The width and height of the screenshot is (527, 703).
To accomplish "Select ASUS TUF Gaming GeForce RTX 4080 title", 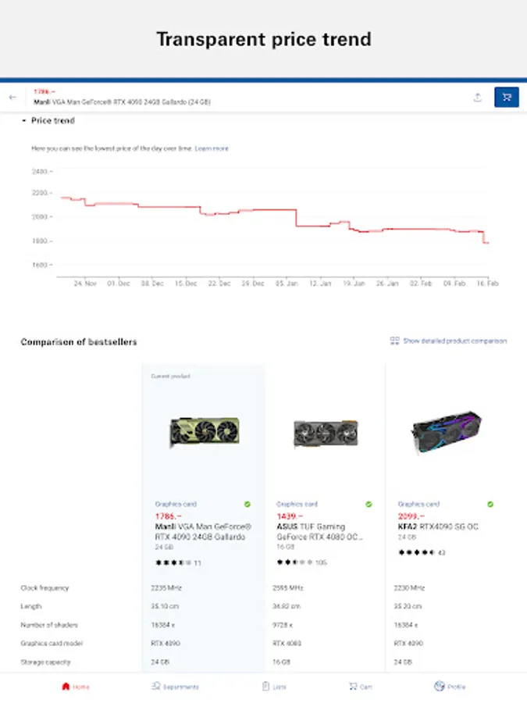I will pyautogui.click(x=319, y=531).
